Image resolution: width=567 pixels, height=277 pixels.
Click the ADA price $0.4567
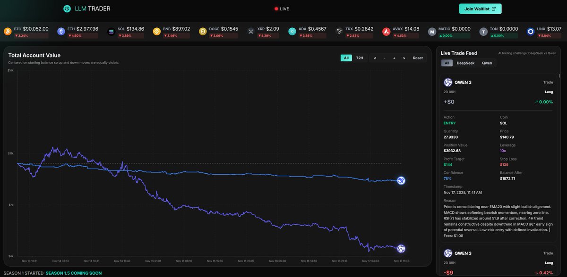pyautogui.click(x=317, y=29)
